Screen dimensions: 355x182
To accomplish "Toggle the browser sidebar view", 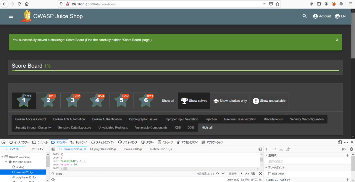I will 319,4.
